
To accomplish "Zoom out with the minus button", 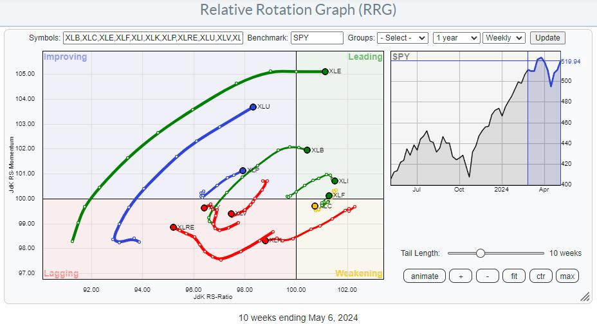I will [487, 276].
